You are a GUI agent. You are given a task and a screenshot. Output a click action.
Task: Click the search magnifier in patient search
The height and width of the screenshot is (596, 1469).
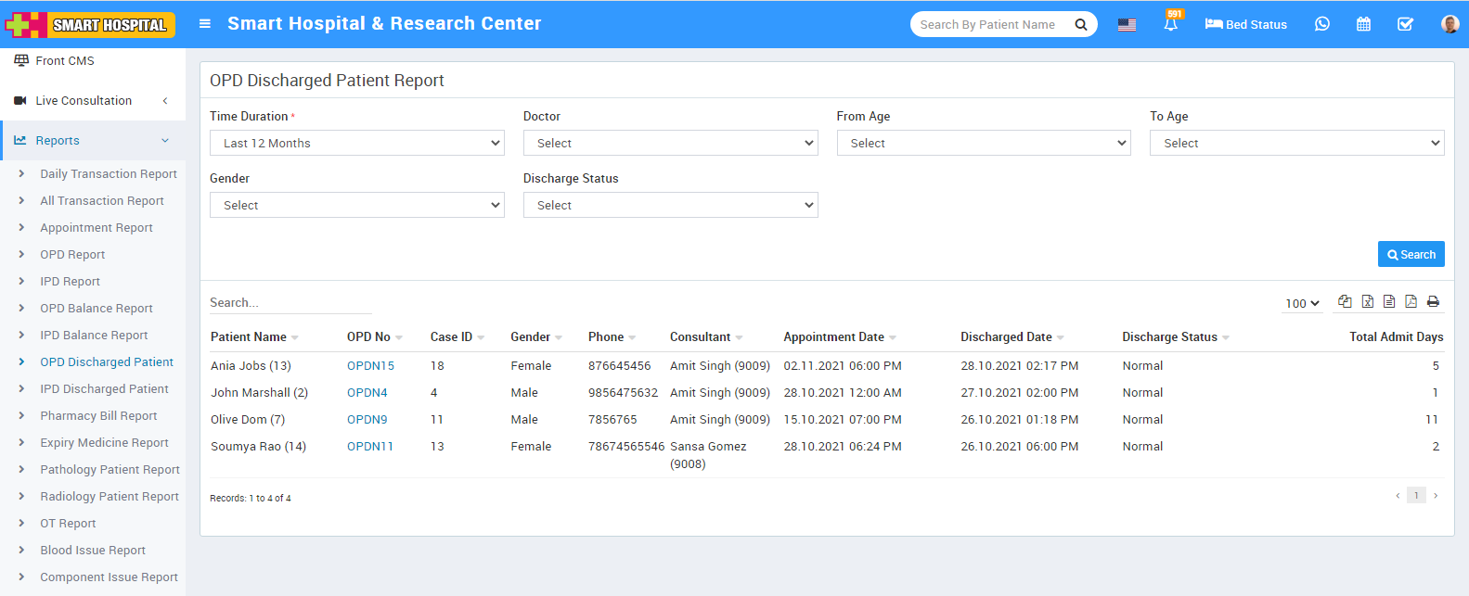[x=1081, y=25]
